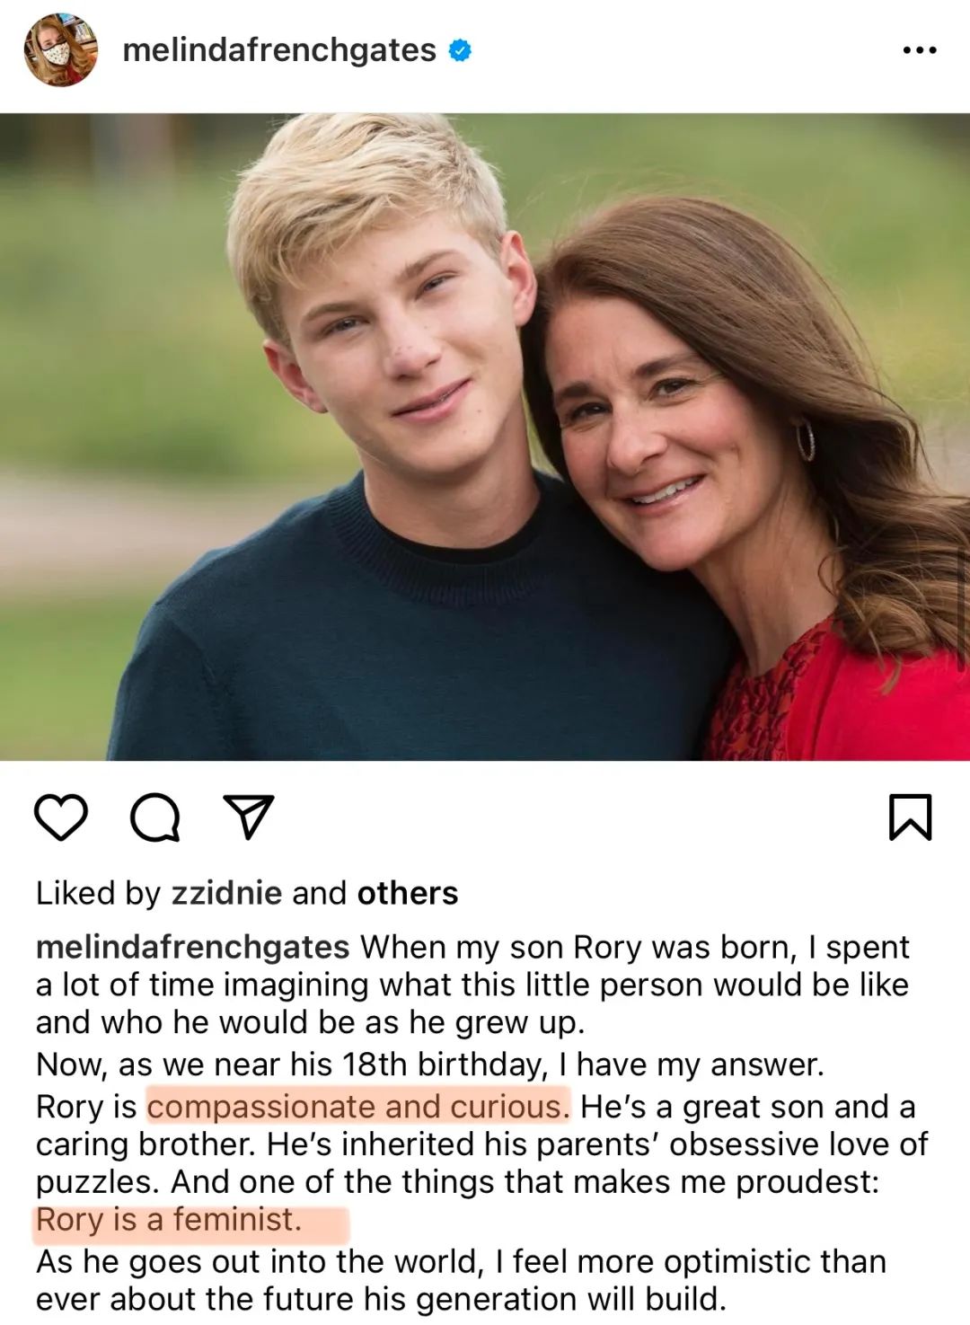The width and height of the screenshot is (970, 1325).
Task: Click the blue verified badge
Action: [460, 50]
